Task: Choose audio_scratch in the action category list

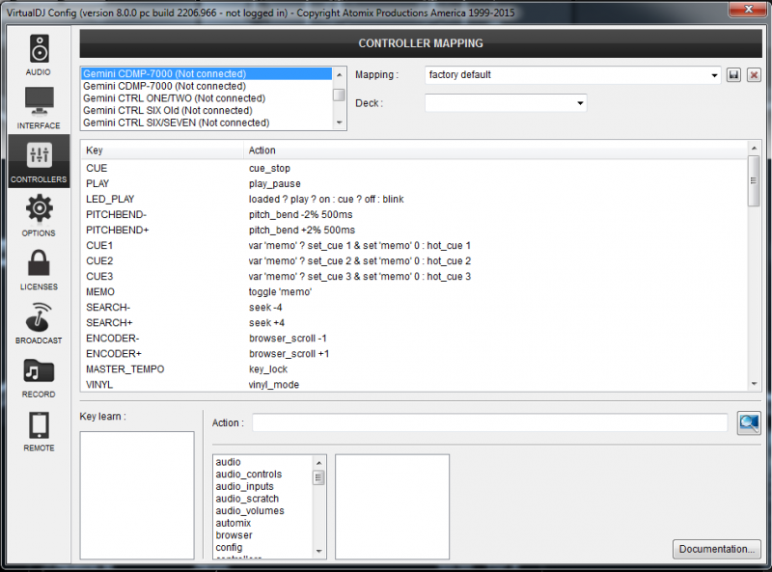Action: click(247, 499)
